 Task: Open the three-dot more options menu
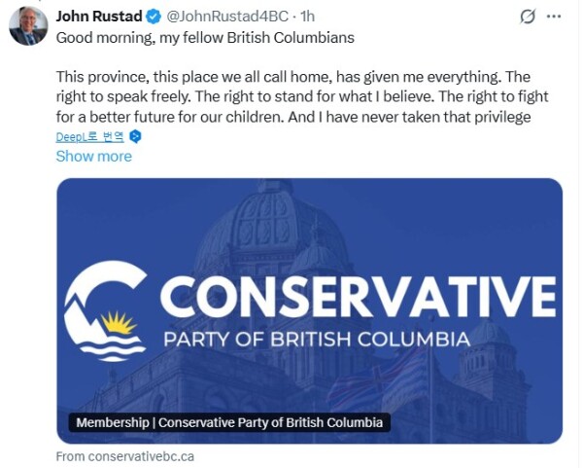coord(554,17)
